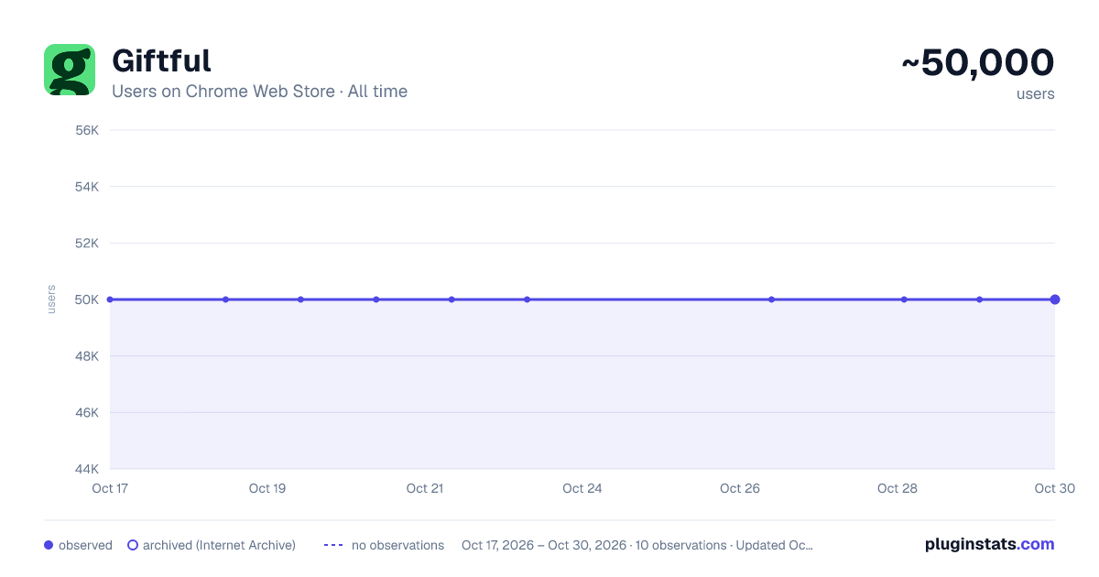
Task: Open the pluginstats.com link
Action: pyautogui.click(x=990, y=544)
